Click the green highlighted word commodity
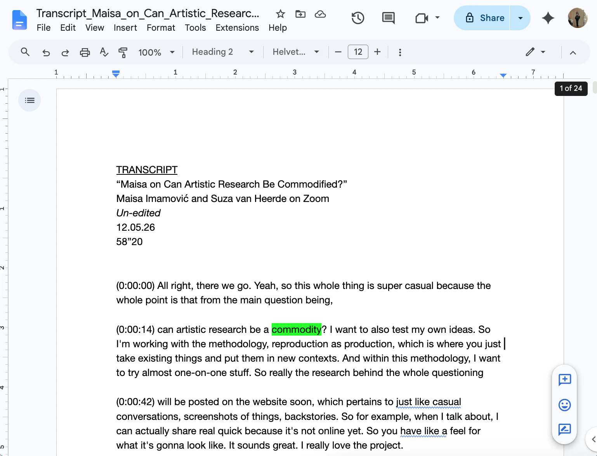Screen dimensions: 597x456 pos(297,329)
